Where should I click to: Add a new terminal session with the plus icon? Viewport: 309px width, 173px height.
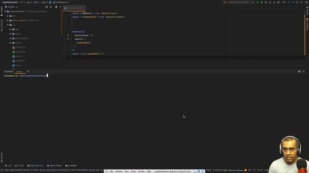click(x=28, y=72)
